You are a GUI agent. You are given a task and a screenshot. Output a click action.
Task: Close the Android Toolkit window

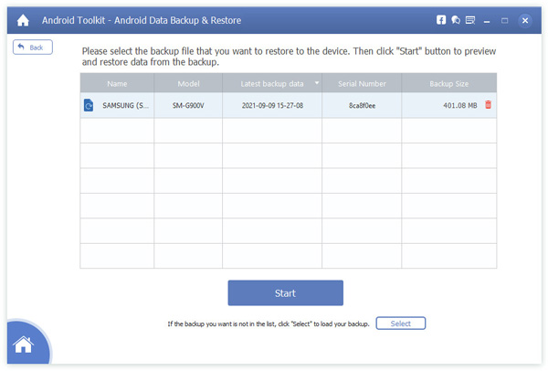pos(525,21)
